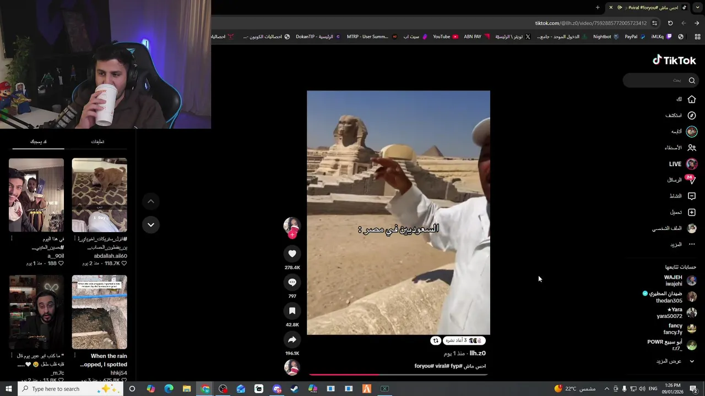The width and height of the screenshot is (705, 396).
Task: Go to the For You home icon
Action: 692,100
